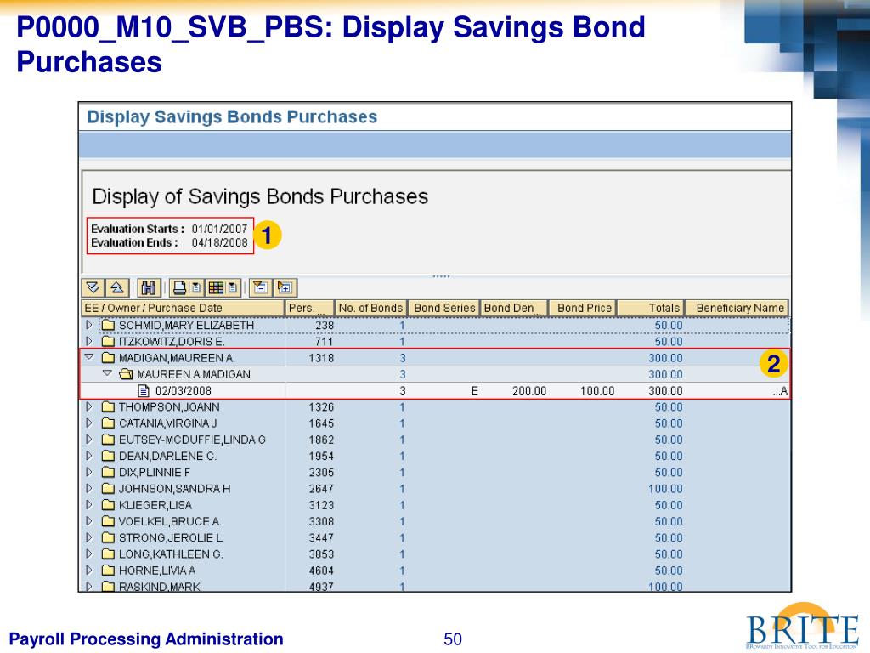The width and height of the screenshot is (870, 653).
Task: Click the JOHNSON,SANDRA H folder icon
Action: click(x=108, y=489)
